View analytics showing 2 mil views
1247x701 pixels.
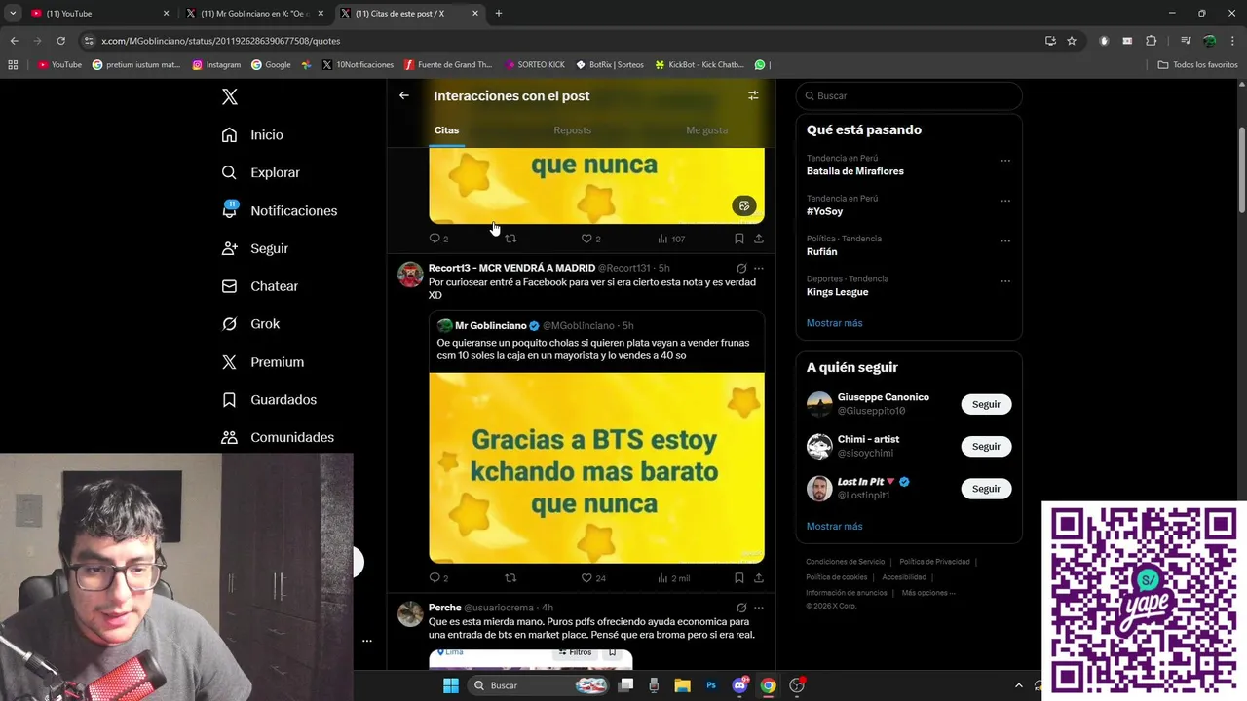point(673,578)
